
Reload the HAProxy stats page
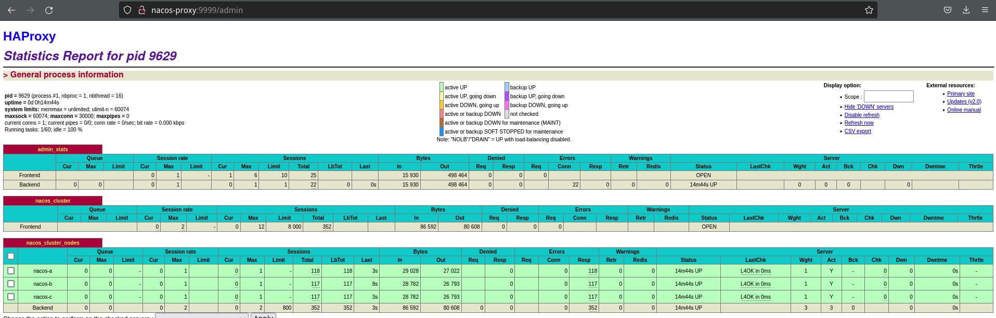coord(49,10)
